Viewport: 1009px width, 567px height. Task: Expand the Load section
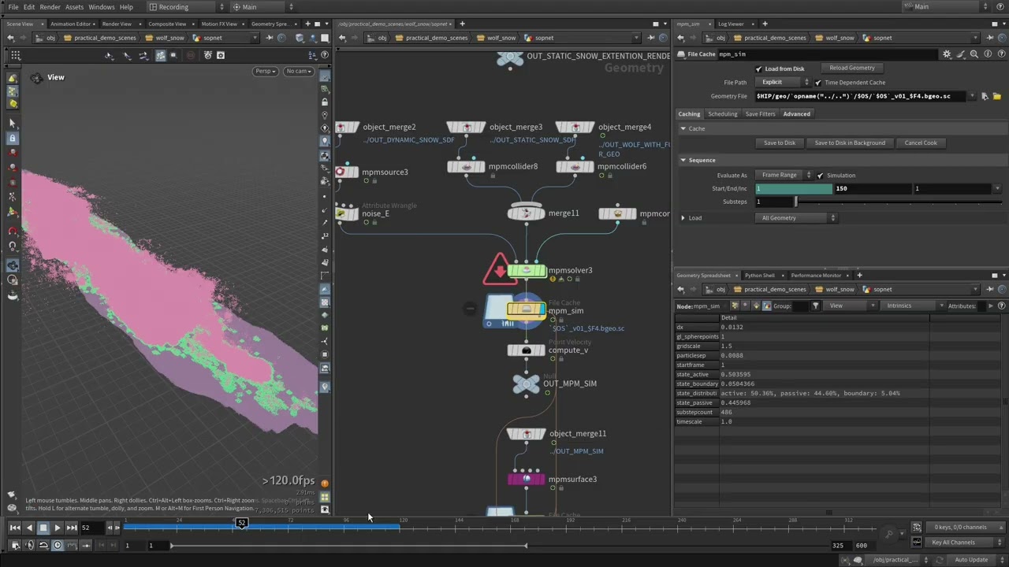[x=683, y=218]
